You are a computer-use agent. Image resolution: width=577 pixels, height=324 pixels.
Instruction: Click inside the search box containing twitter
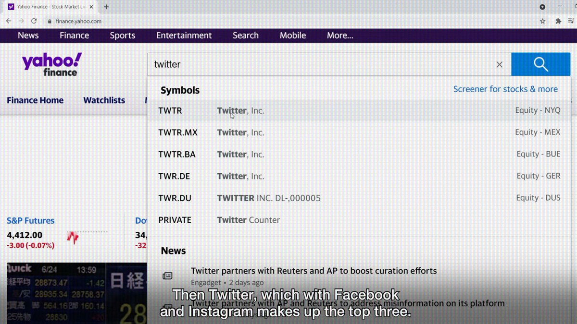pyautogui.click(x=317, y=64)
